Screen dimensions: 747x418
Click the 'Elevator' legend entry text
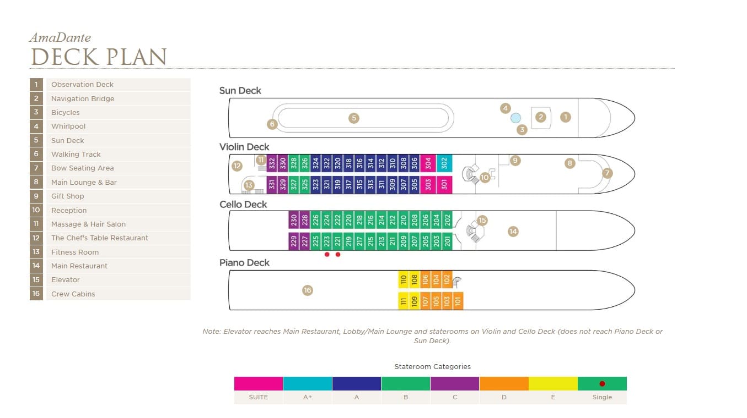(66, 280)
